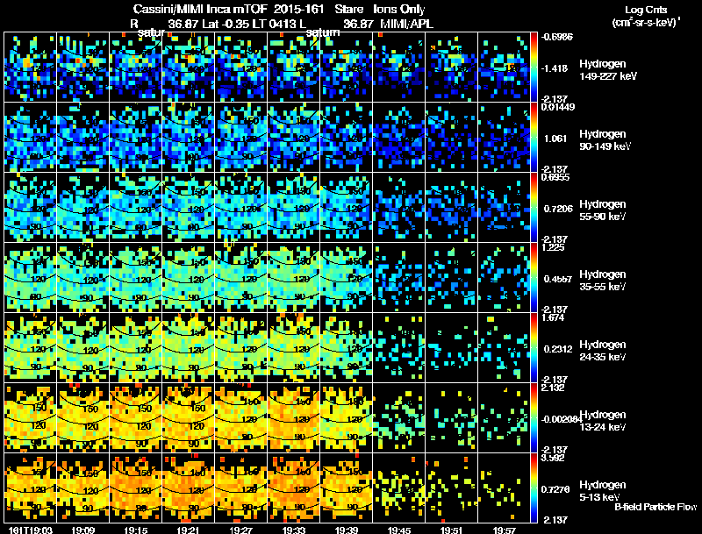702x534 pixels.
Task: Click the 'Hydrogen 35-55 keV' row label
Action: point(603,281)
